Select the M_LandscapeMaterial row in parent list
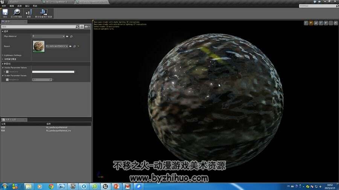This screenshot has height=190, width=339. click(x=46, y=127)
